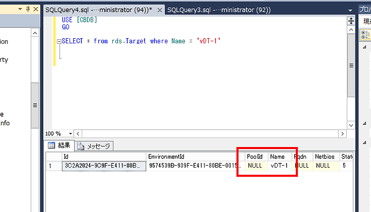Click the editor split window handle

[x=351, y=21]
